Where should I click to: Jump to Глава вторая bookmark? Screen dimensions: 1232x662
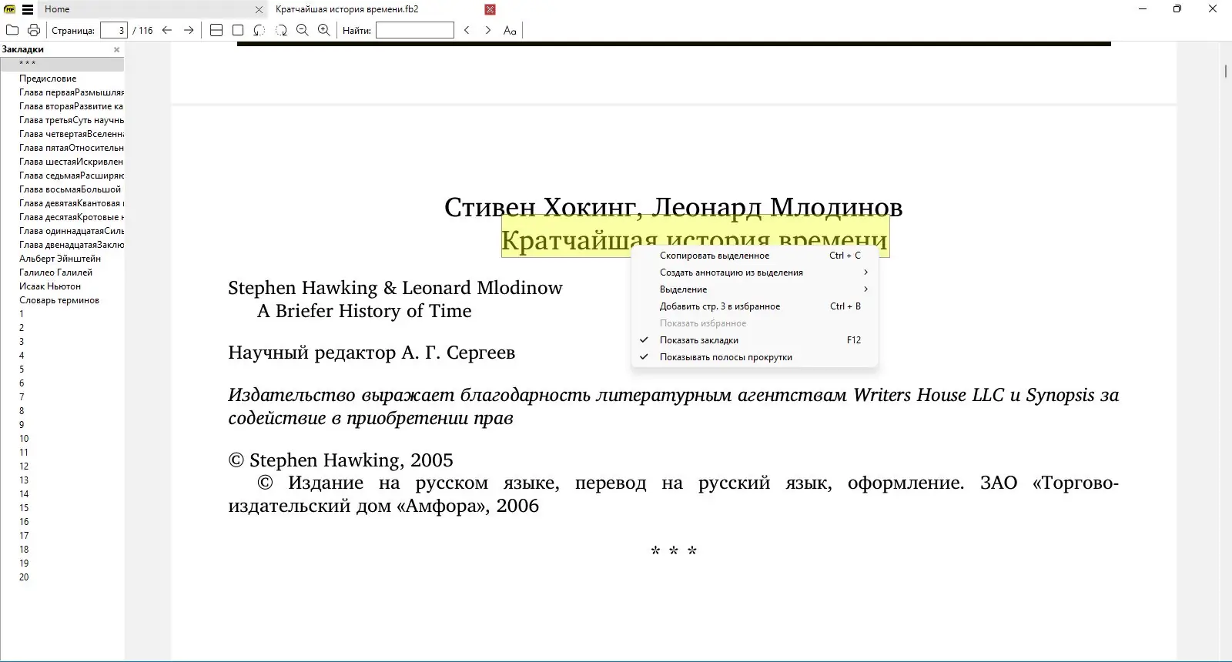[x=72, y=106]
